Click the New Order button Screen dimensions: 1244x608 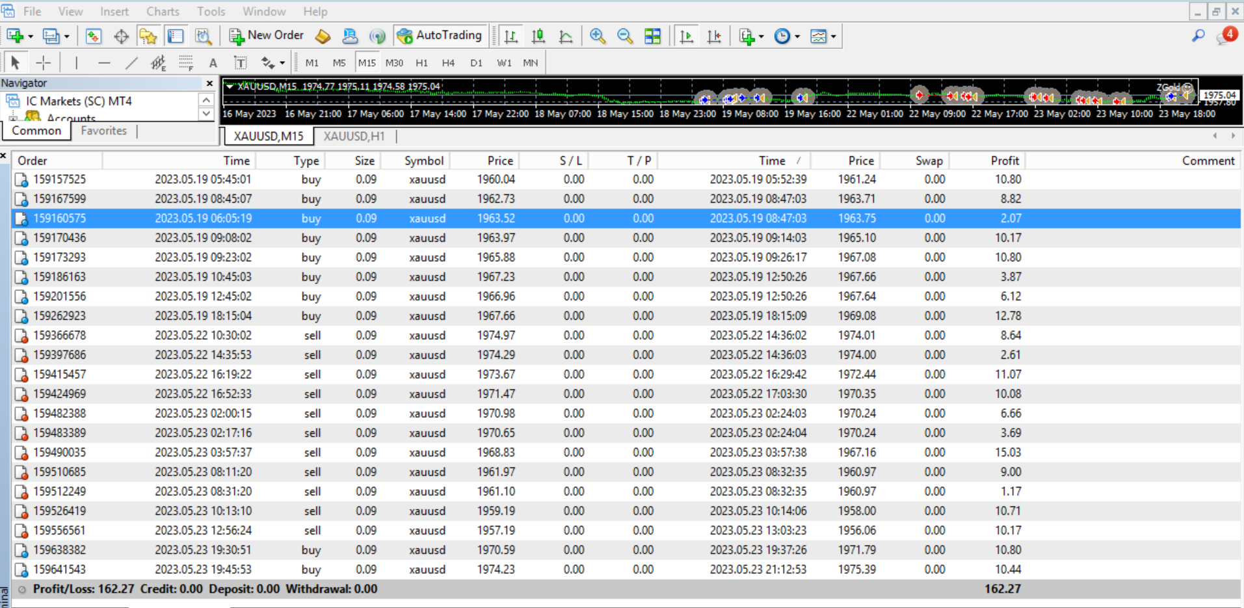coord(267,36)
